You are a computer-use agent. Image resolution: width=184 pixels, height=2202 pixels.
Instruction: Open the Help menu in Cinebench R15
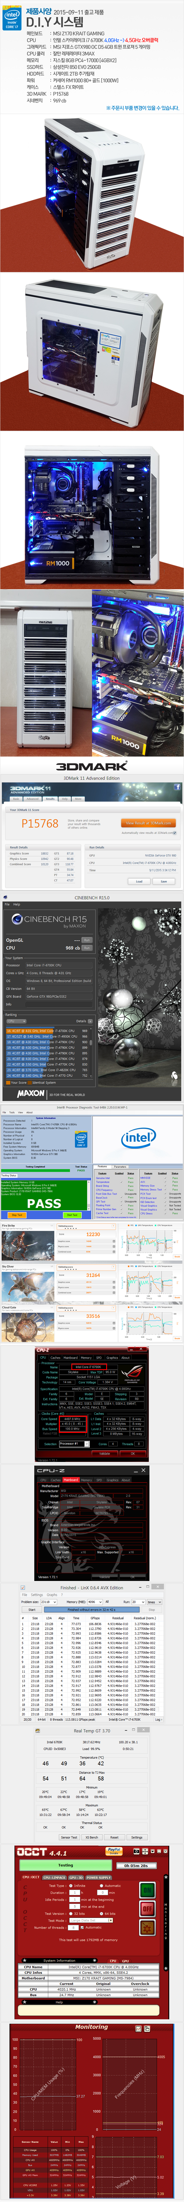point(17,904)
